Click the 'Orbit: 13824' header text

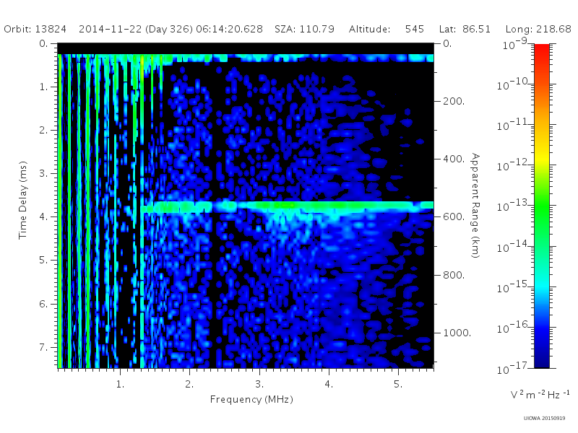tap(35, 29)
